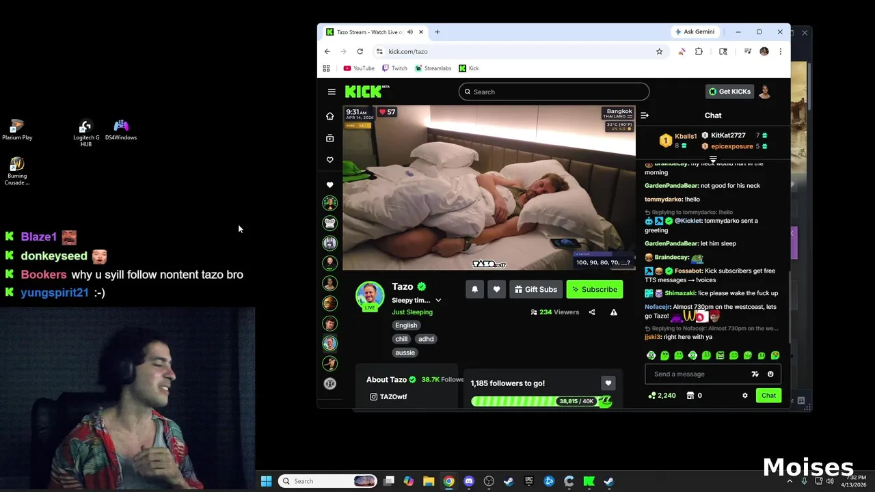Viewport: 875px width, 492px height.
Task: Go back in Chrome
Action: point(327,51)
